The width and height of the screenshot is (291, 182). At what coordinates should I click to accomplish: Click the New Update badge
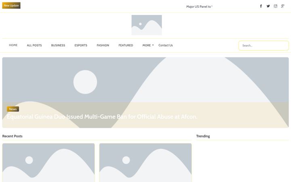(11, 6)
